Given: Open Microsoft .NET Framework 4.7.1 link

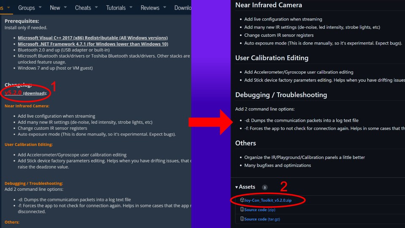Looking at the screenshot, I should (93, 44).
